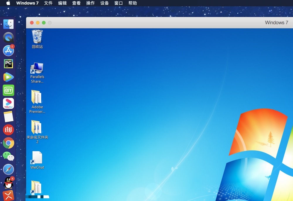Open the Youku app in the Dock

(8, 104)
